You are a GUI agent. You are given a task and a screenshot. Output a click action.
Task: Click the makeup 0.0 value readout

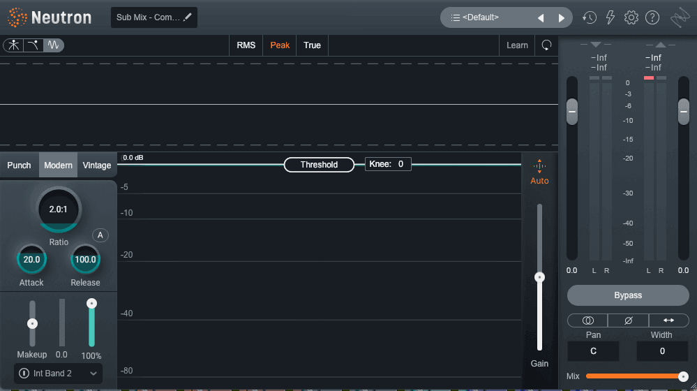[x=62, y=355]
